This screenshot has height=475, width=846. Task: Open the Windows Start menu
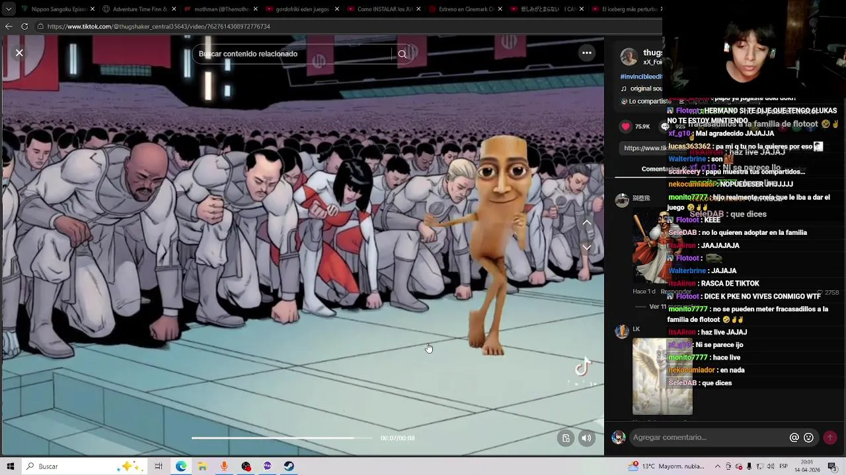[x=11, y=466]
